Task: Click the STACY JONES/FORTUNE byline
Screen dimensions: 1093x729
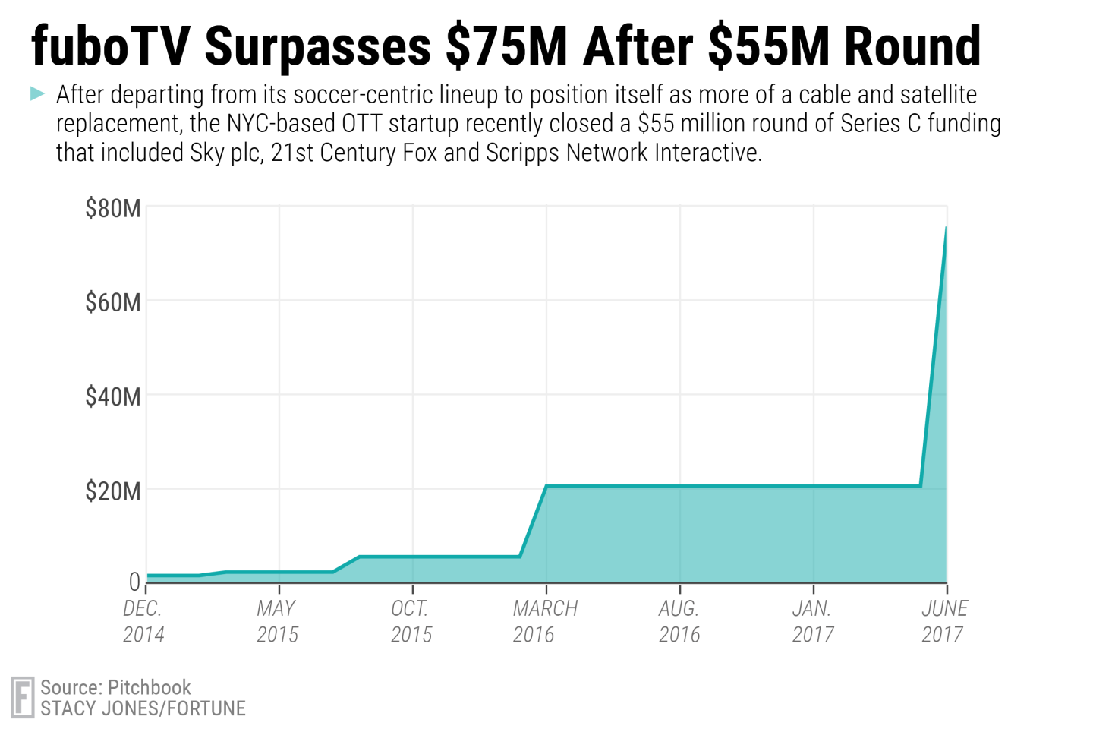Action: [x=143, y=709]
